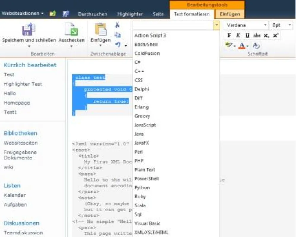The width and height of the screenshot is (296, 237).
Task: Open the folder navigate-up icon
Action: point(53,14)
